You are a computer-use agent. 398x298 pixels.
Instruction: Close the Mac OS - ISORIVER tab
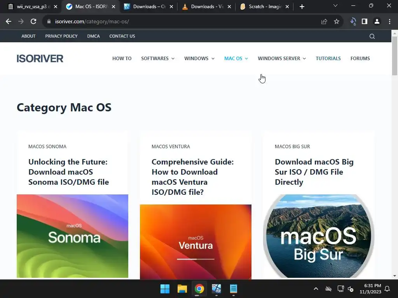click(113, 7)
